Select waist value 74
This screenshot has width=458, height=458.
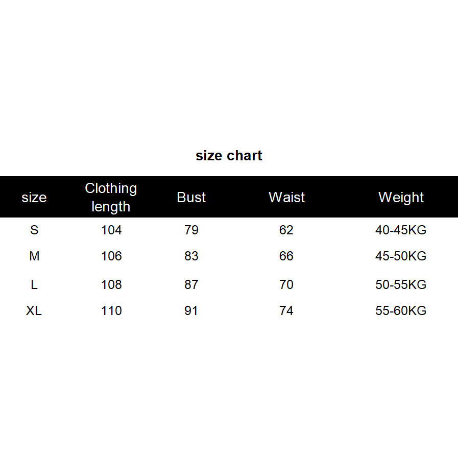[x=286, y=311]
